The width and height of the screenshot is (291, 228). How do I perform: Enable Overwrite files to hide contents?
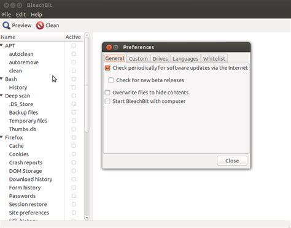point(107,93)
